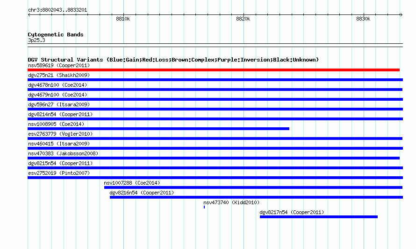Click the esv2752019 blue variant bar
The width and height of the screenshot is (416, 249).
(215, 178)
